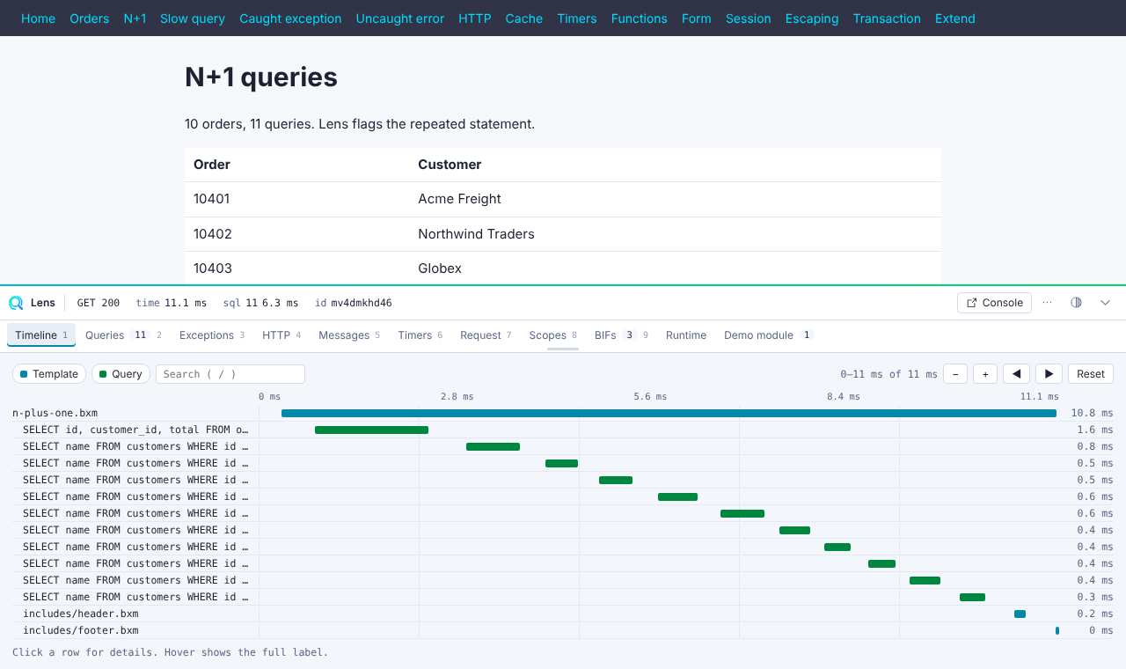Zoom in the timeline with plus

pos(985,374)
